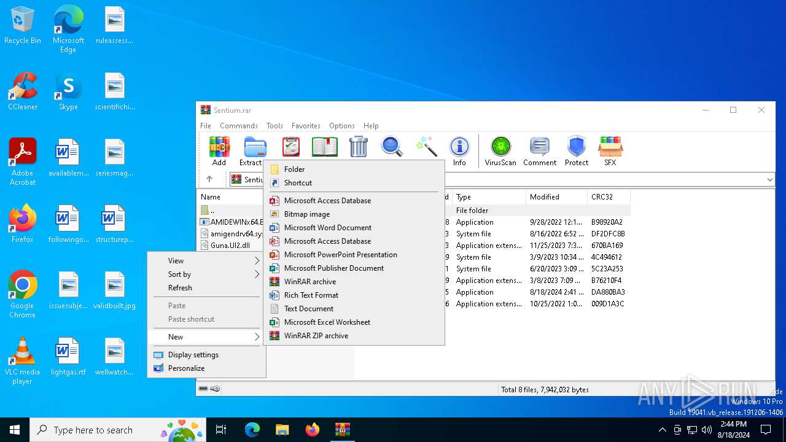The image size is (786, 442).
Task: Sort by the Type column header
Action: click(x=489, y=197)
